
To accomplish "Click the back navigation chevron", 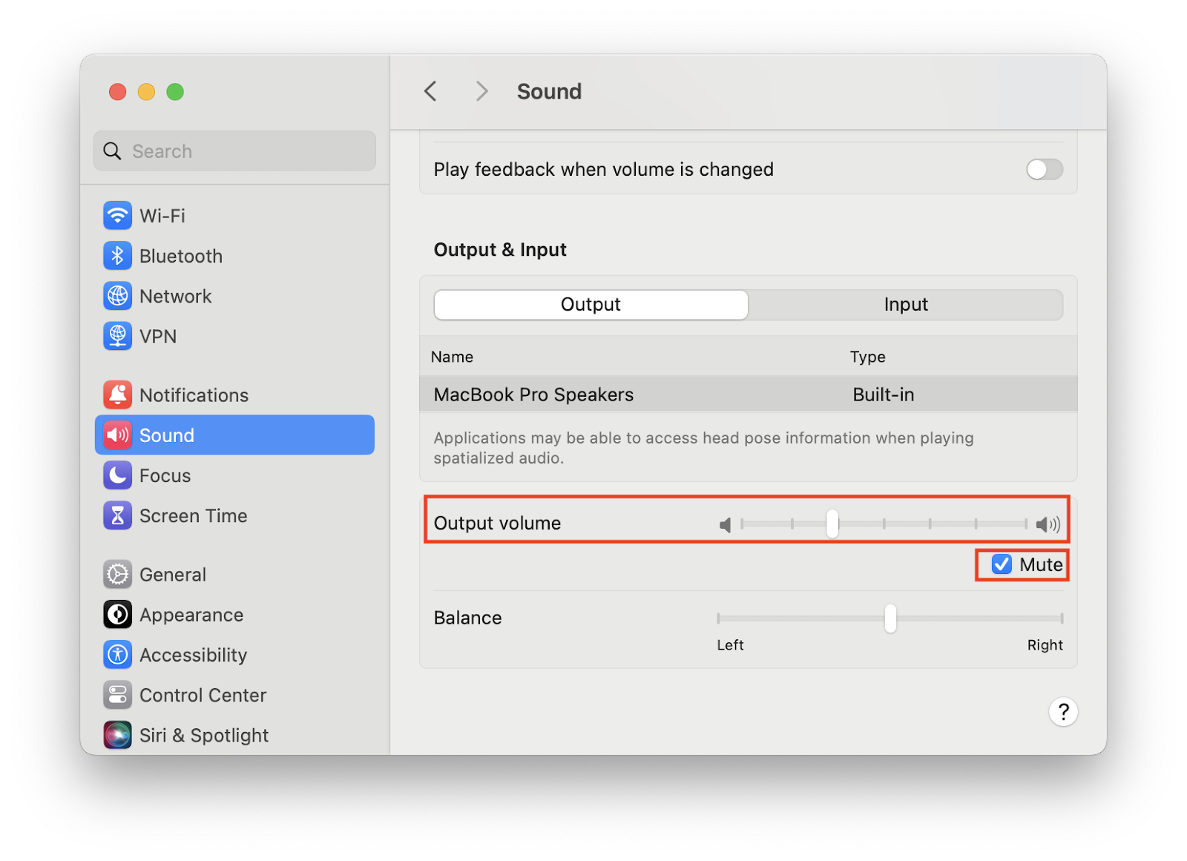I will [x=430, y=90].
